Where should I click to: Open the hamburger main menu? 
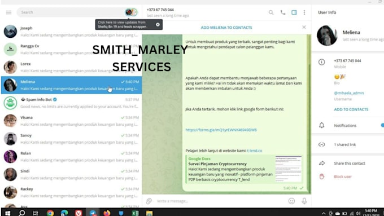pos(8,12)
